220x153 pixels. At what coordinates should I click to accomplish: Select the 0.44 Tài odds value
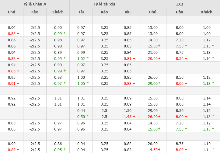pos(81,110)
